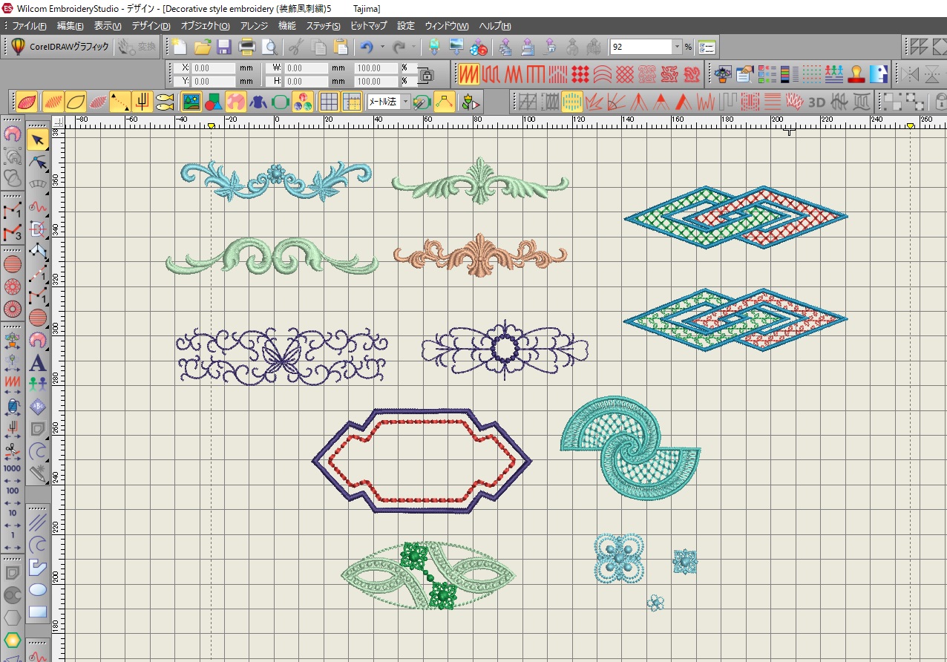Select the Reshape Object tool
The image size is (947, 662).
point(38,163)
